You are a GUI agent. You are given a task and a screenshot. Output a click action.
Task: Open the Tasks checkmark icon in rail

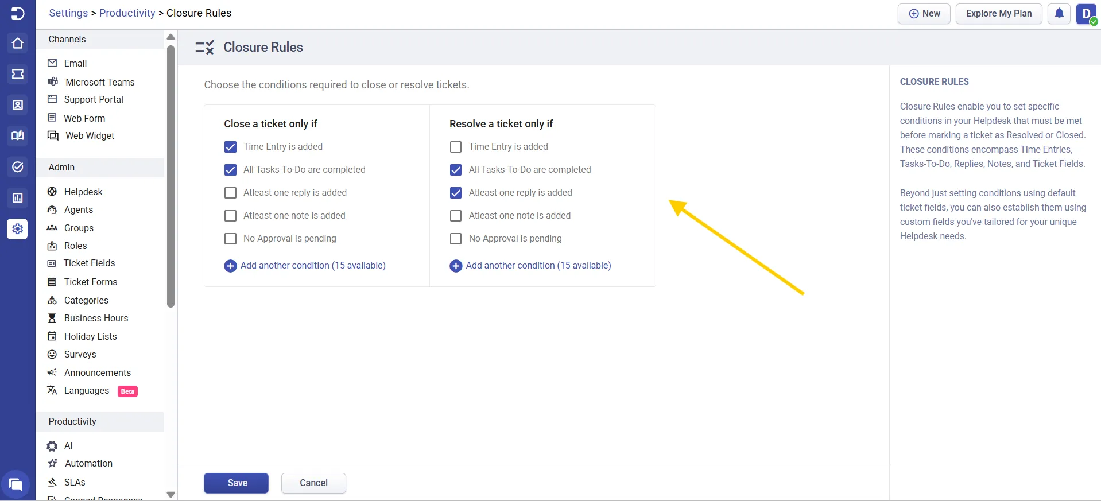(18, 167)
